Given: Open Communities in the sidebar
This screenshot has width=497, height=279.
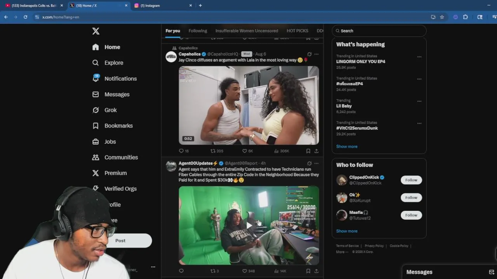Looking at the screenshot, I should pos(115,157).
